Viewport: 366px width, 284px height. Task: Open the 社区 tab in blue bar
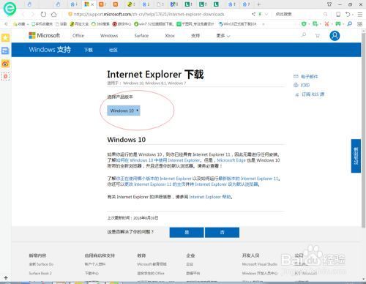coord(113,50)
